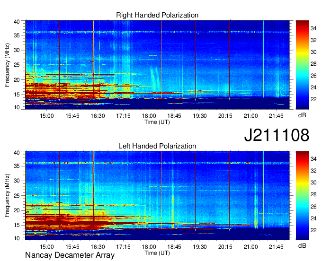Click the Right Handed plot's dB color bar

pyautogui.click(x=302, y=65)
